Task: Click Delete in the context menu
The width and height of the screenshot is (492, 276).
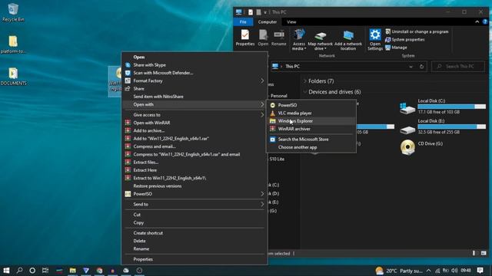Action: pos(194,241)
